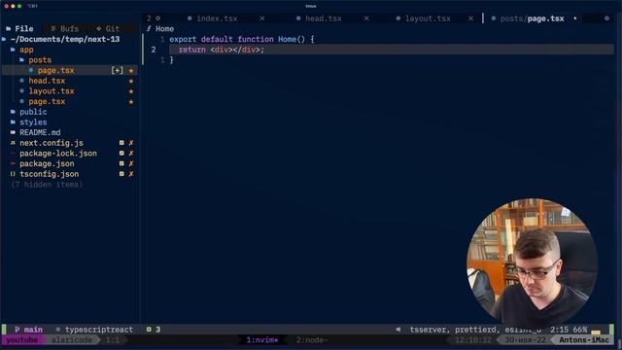
Task: Click the square status icon beside tsconfig.json
Action: pyautogui.click(x=121, y=174)
